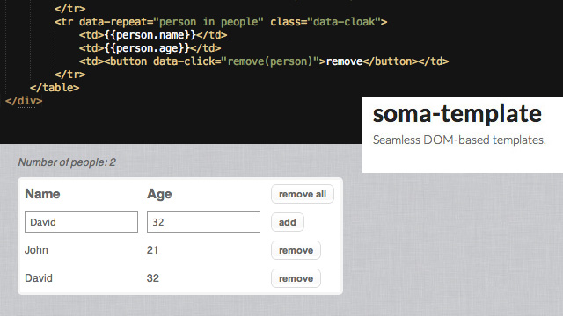This screenshot has width=563, height=316.
Task: Remove John's row from the table
Action: pos(296,250)
